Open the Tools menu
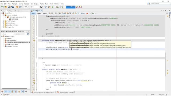171x96 pixels. coord(51,4)
